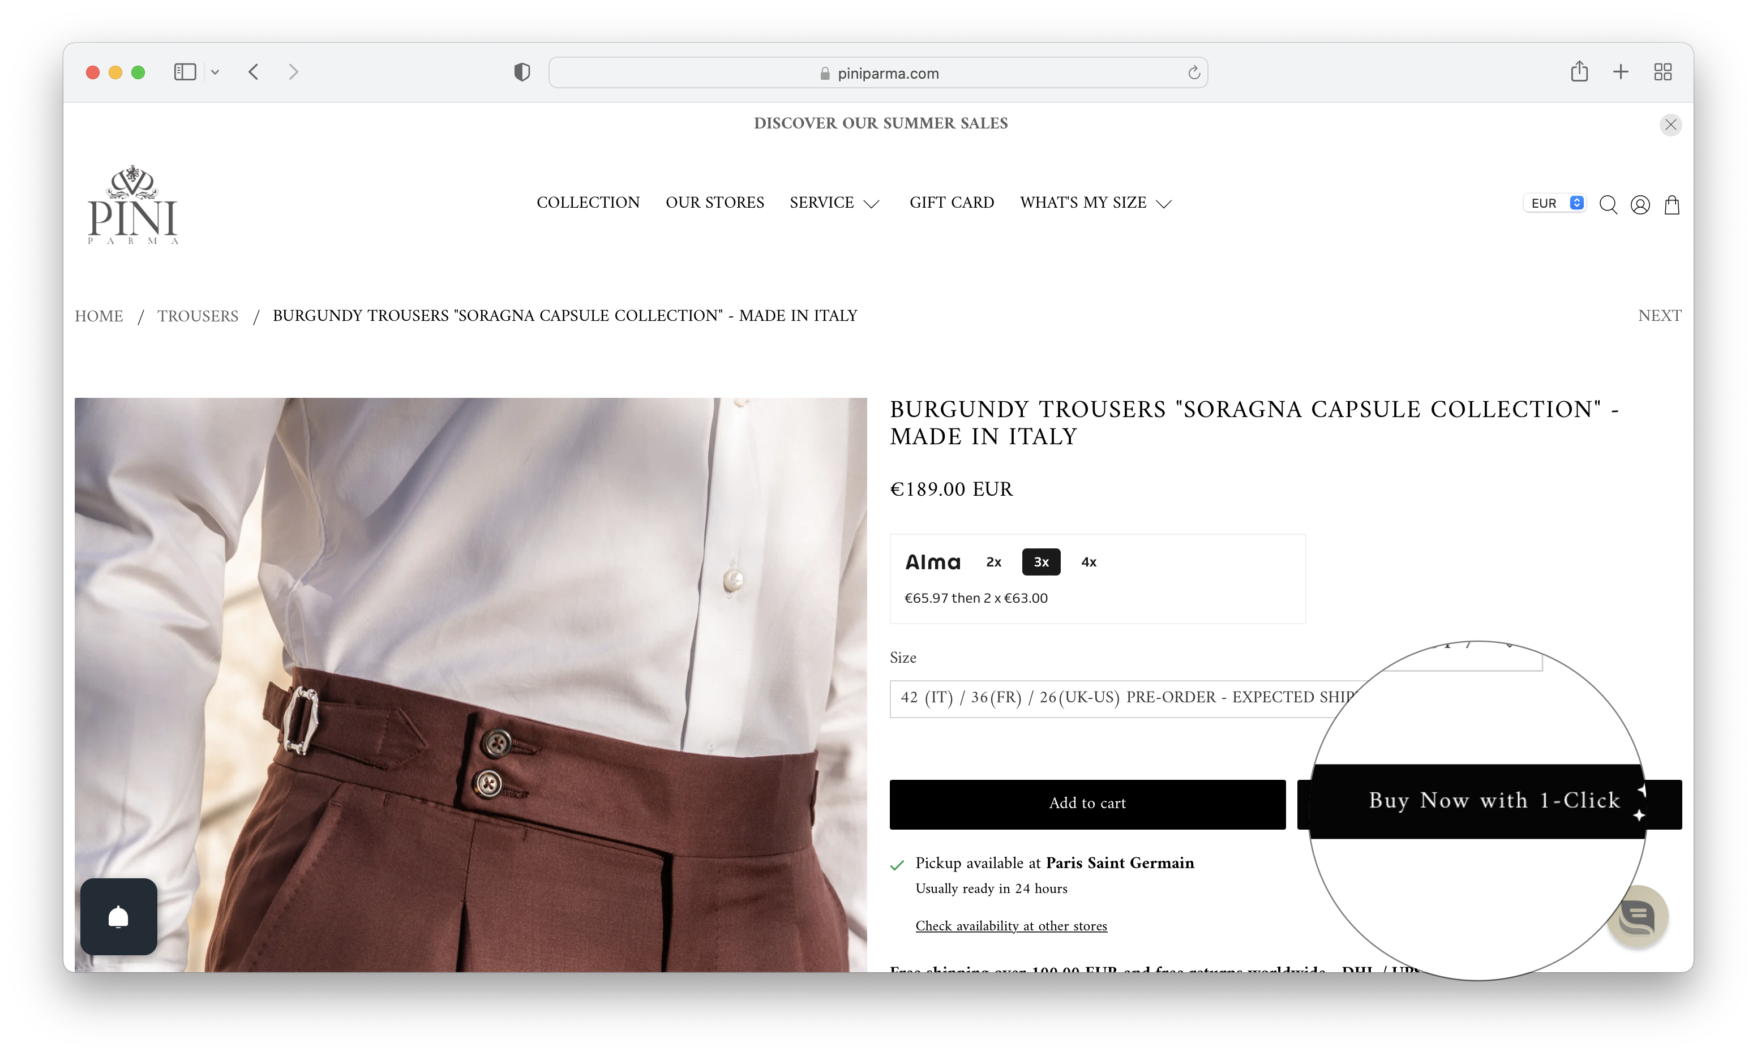Click the share icon in browser toolbar

pyautogui.click(x=1579, y=71)
